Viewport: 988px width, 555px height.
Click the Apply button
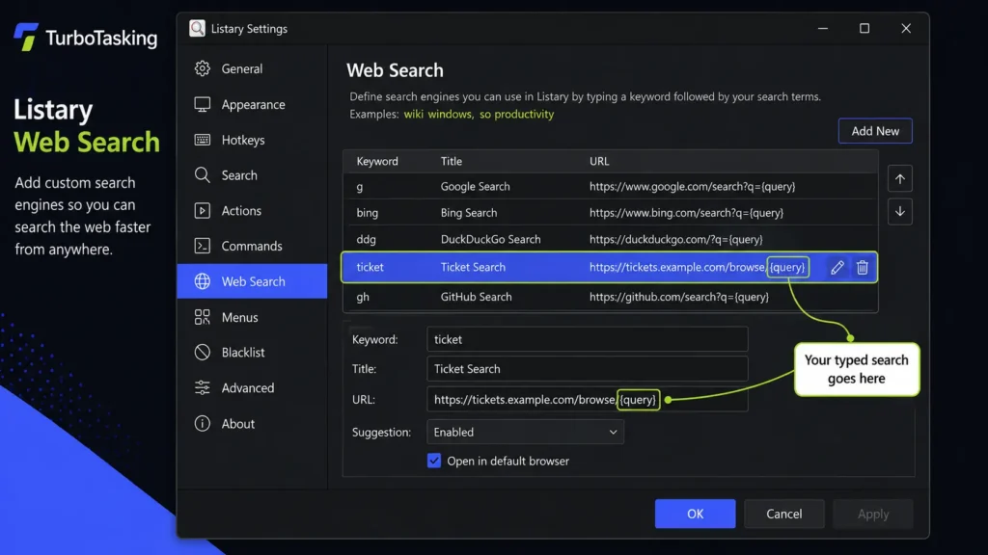point(872,514)
